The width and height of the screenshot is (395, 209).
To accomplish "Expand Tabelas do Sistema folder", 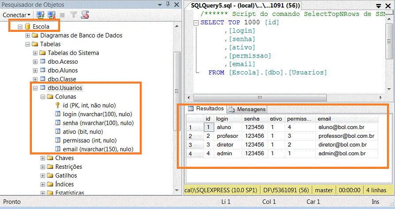I will tap(35, 53).
